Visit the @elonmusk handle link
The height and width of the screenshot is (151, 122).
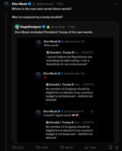45,4
